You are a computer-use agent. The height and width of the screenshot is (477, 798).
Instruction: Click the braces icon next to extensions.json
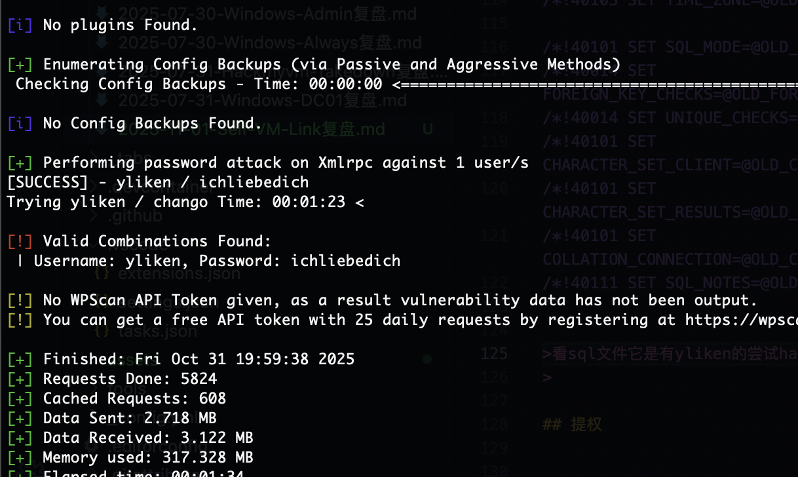(102, 273)
